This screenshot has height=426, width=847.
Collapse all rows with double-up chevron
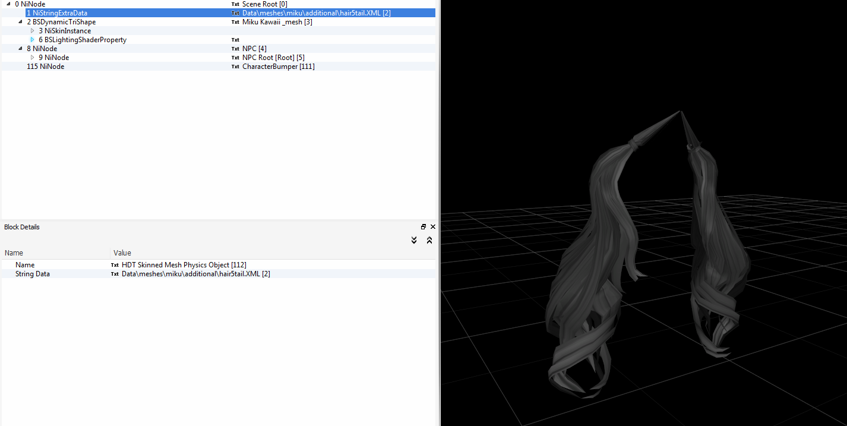[429, 240]
